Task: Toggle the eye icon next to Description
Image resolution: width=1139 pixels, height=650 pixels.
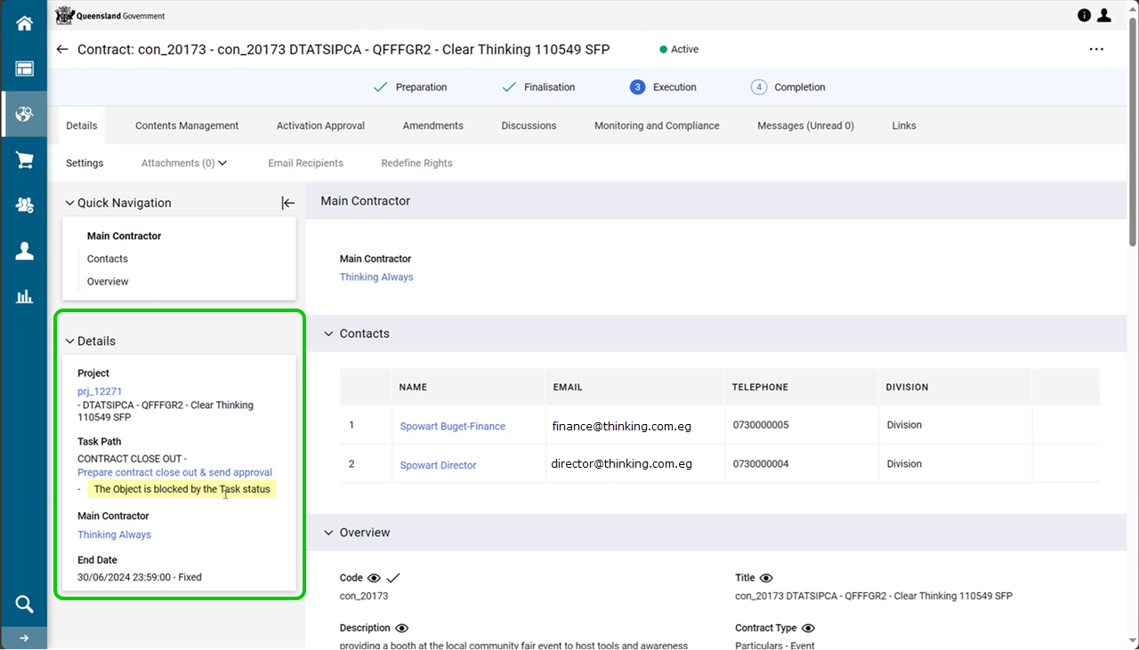Action: [402, 628]
